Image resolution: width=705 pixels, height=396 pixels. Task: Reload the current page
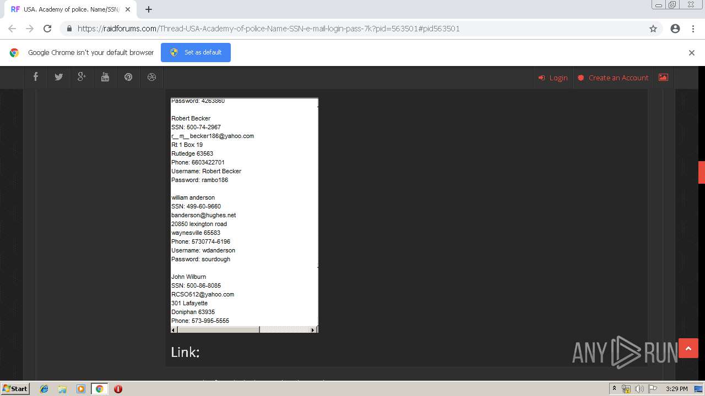click(x=47, y=29)
